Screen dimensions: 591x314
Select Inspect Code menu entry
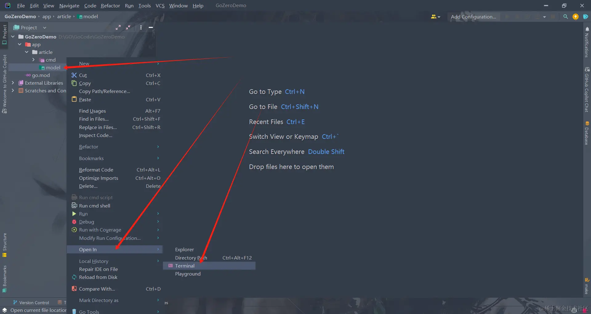[115, 135]
